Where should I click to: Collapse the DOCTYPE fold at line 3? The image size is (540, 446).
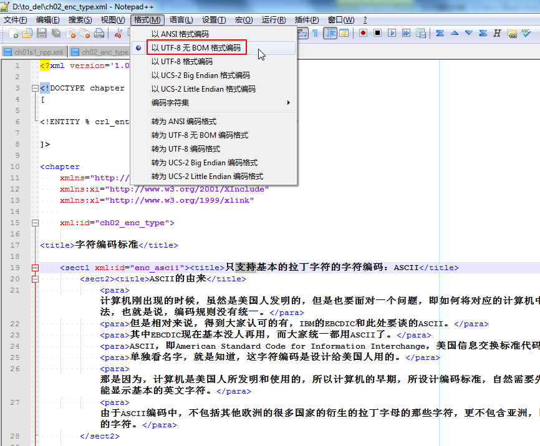pos(35,88)
